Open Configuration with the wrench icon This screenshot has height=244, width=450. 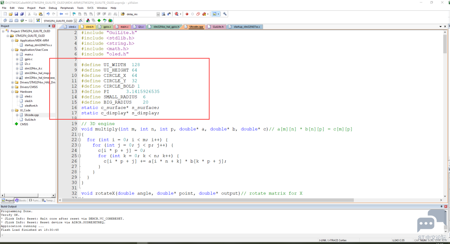(x=225, y=14)
